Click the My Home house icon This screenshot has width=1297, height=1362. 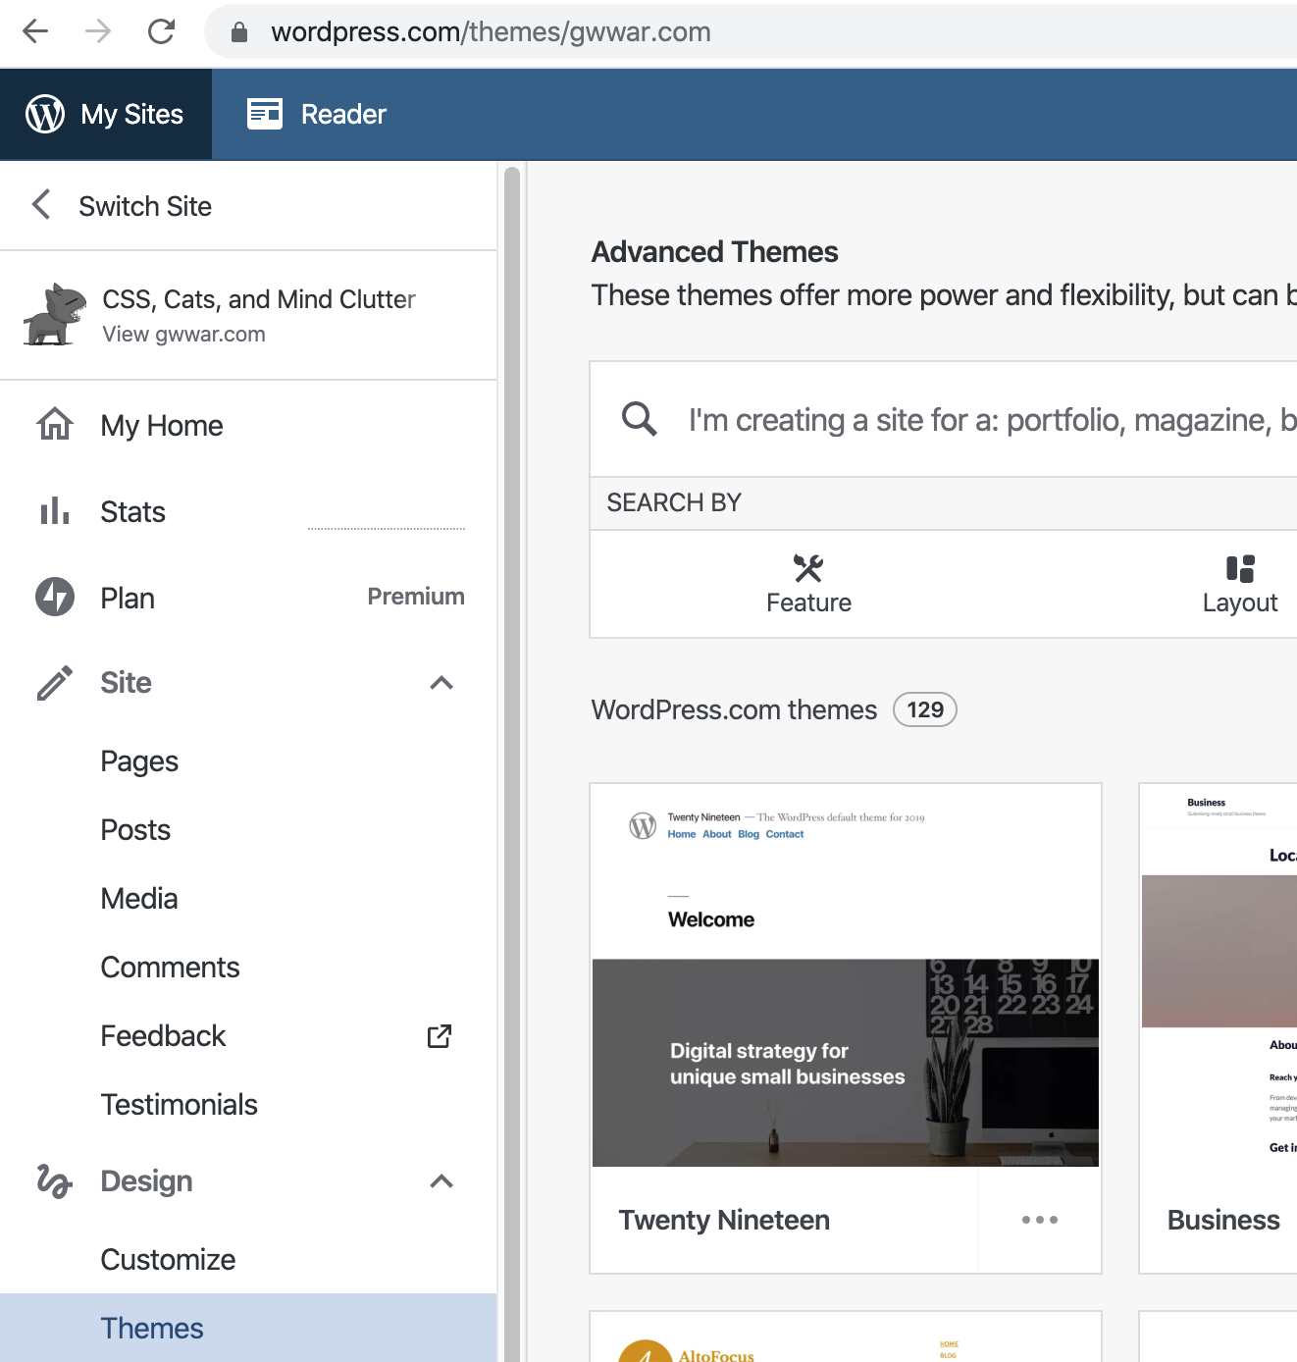pyautogui.click(x=55, y=425)
